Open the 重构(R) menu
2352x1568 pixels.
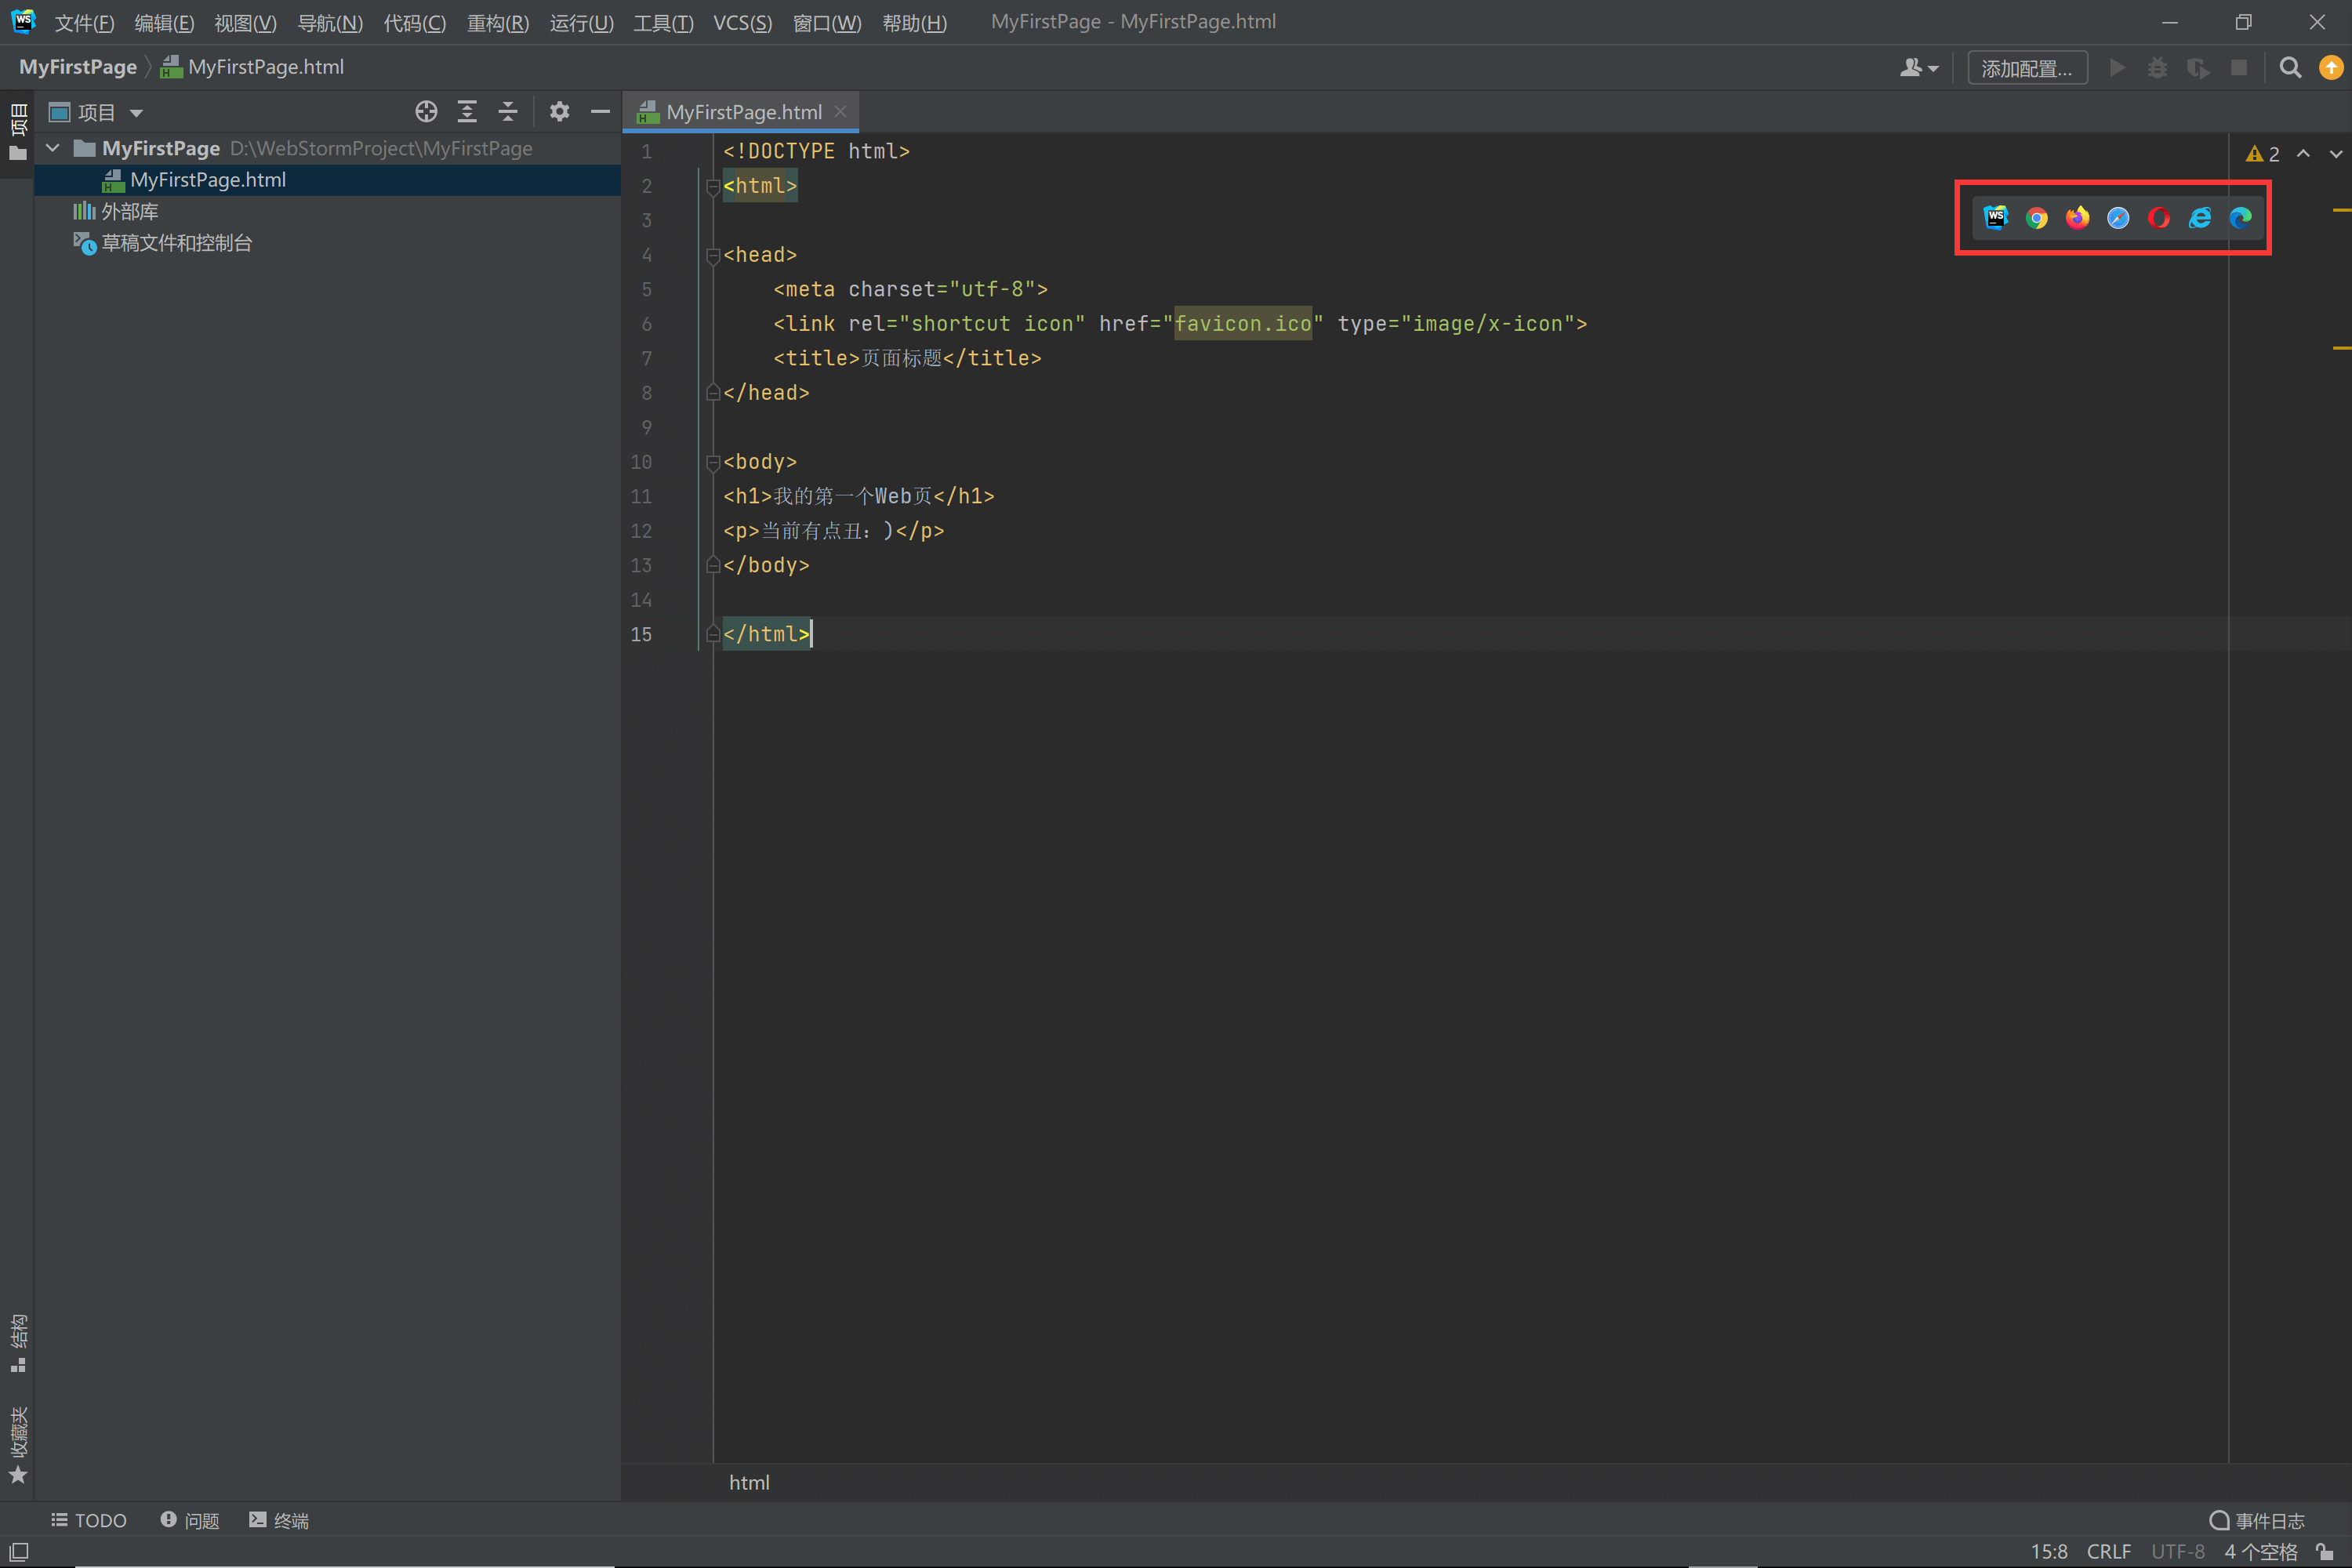[497, 22]
